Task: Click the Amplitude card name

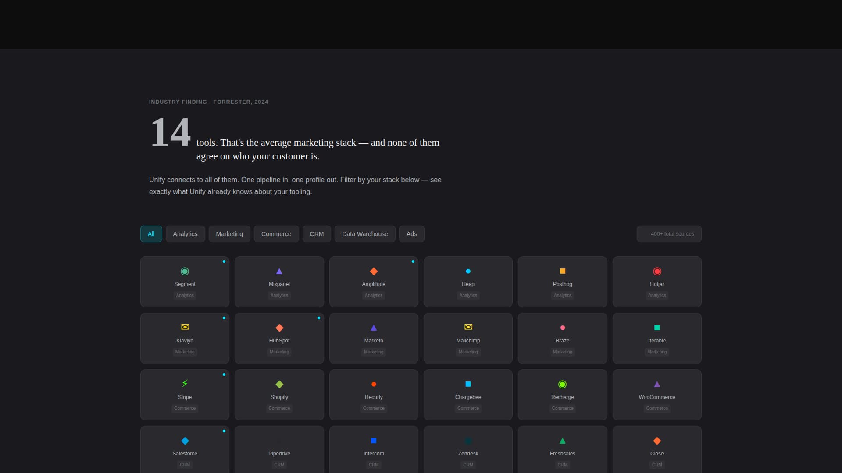Action: 374,284
